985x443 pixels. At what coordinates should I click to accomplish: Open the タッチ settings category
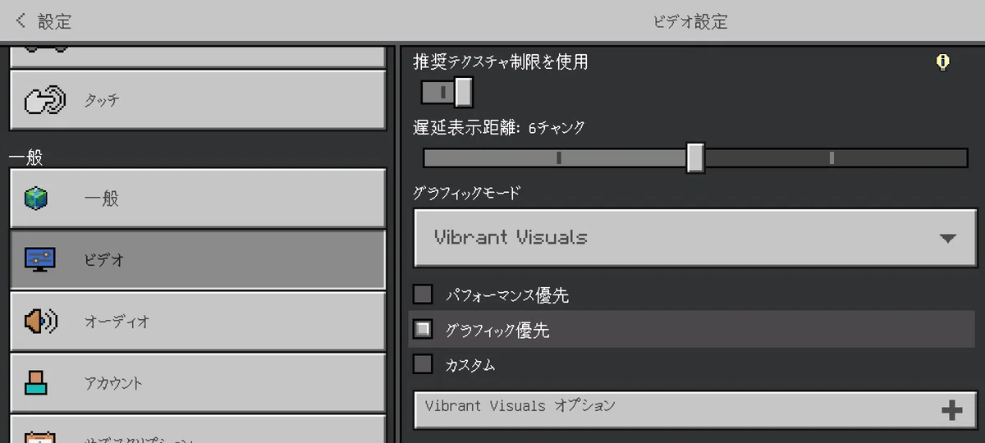tap(197, 100)
